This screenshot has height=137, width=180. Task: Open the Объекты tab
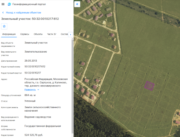pyautogui.click(x=38, y=34)
